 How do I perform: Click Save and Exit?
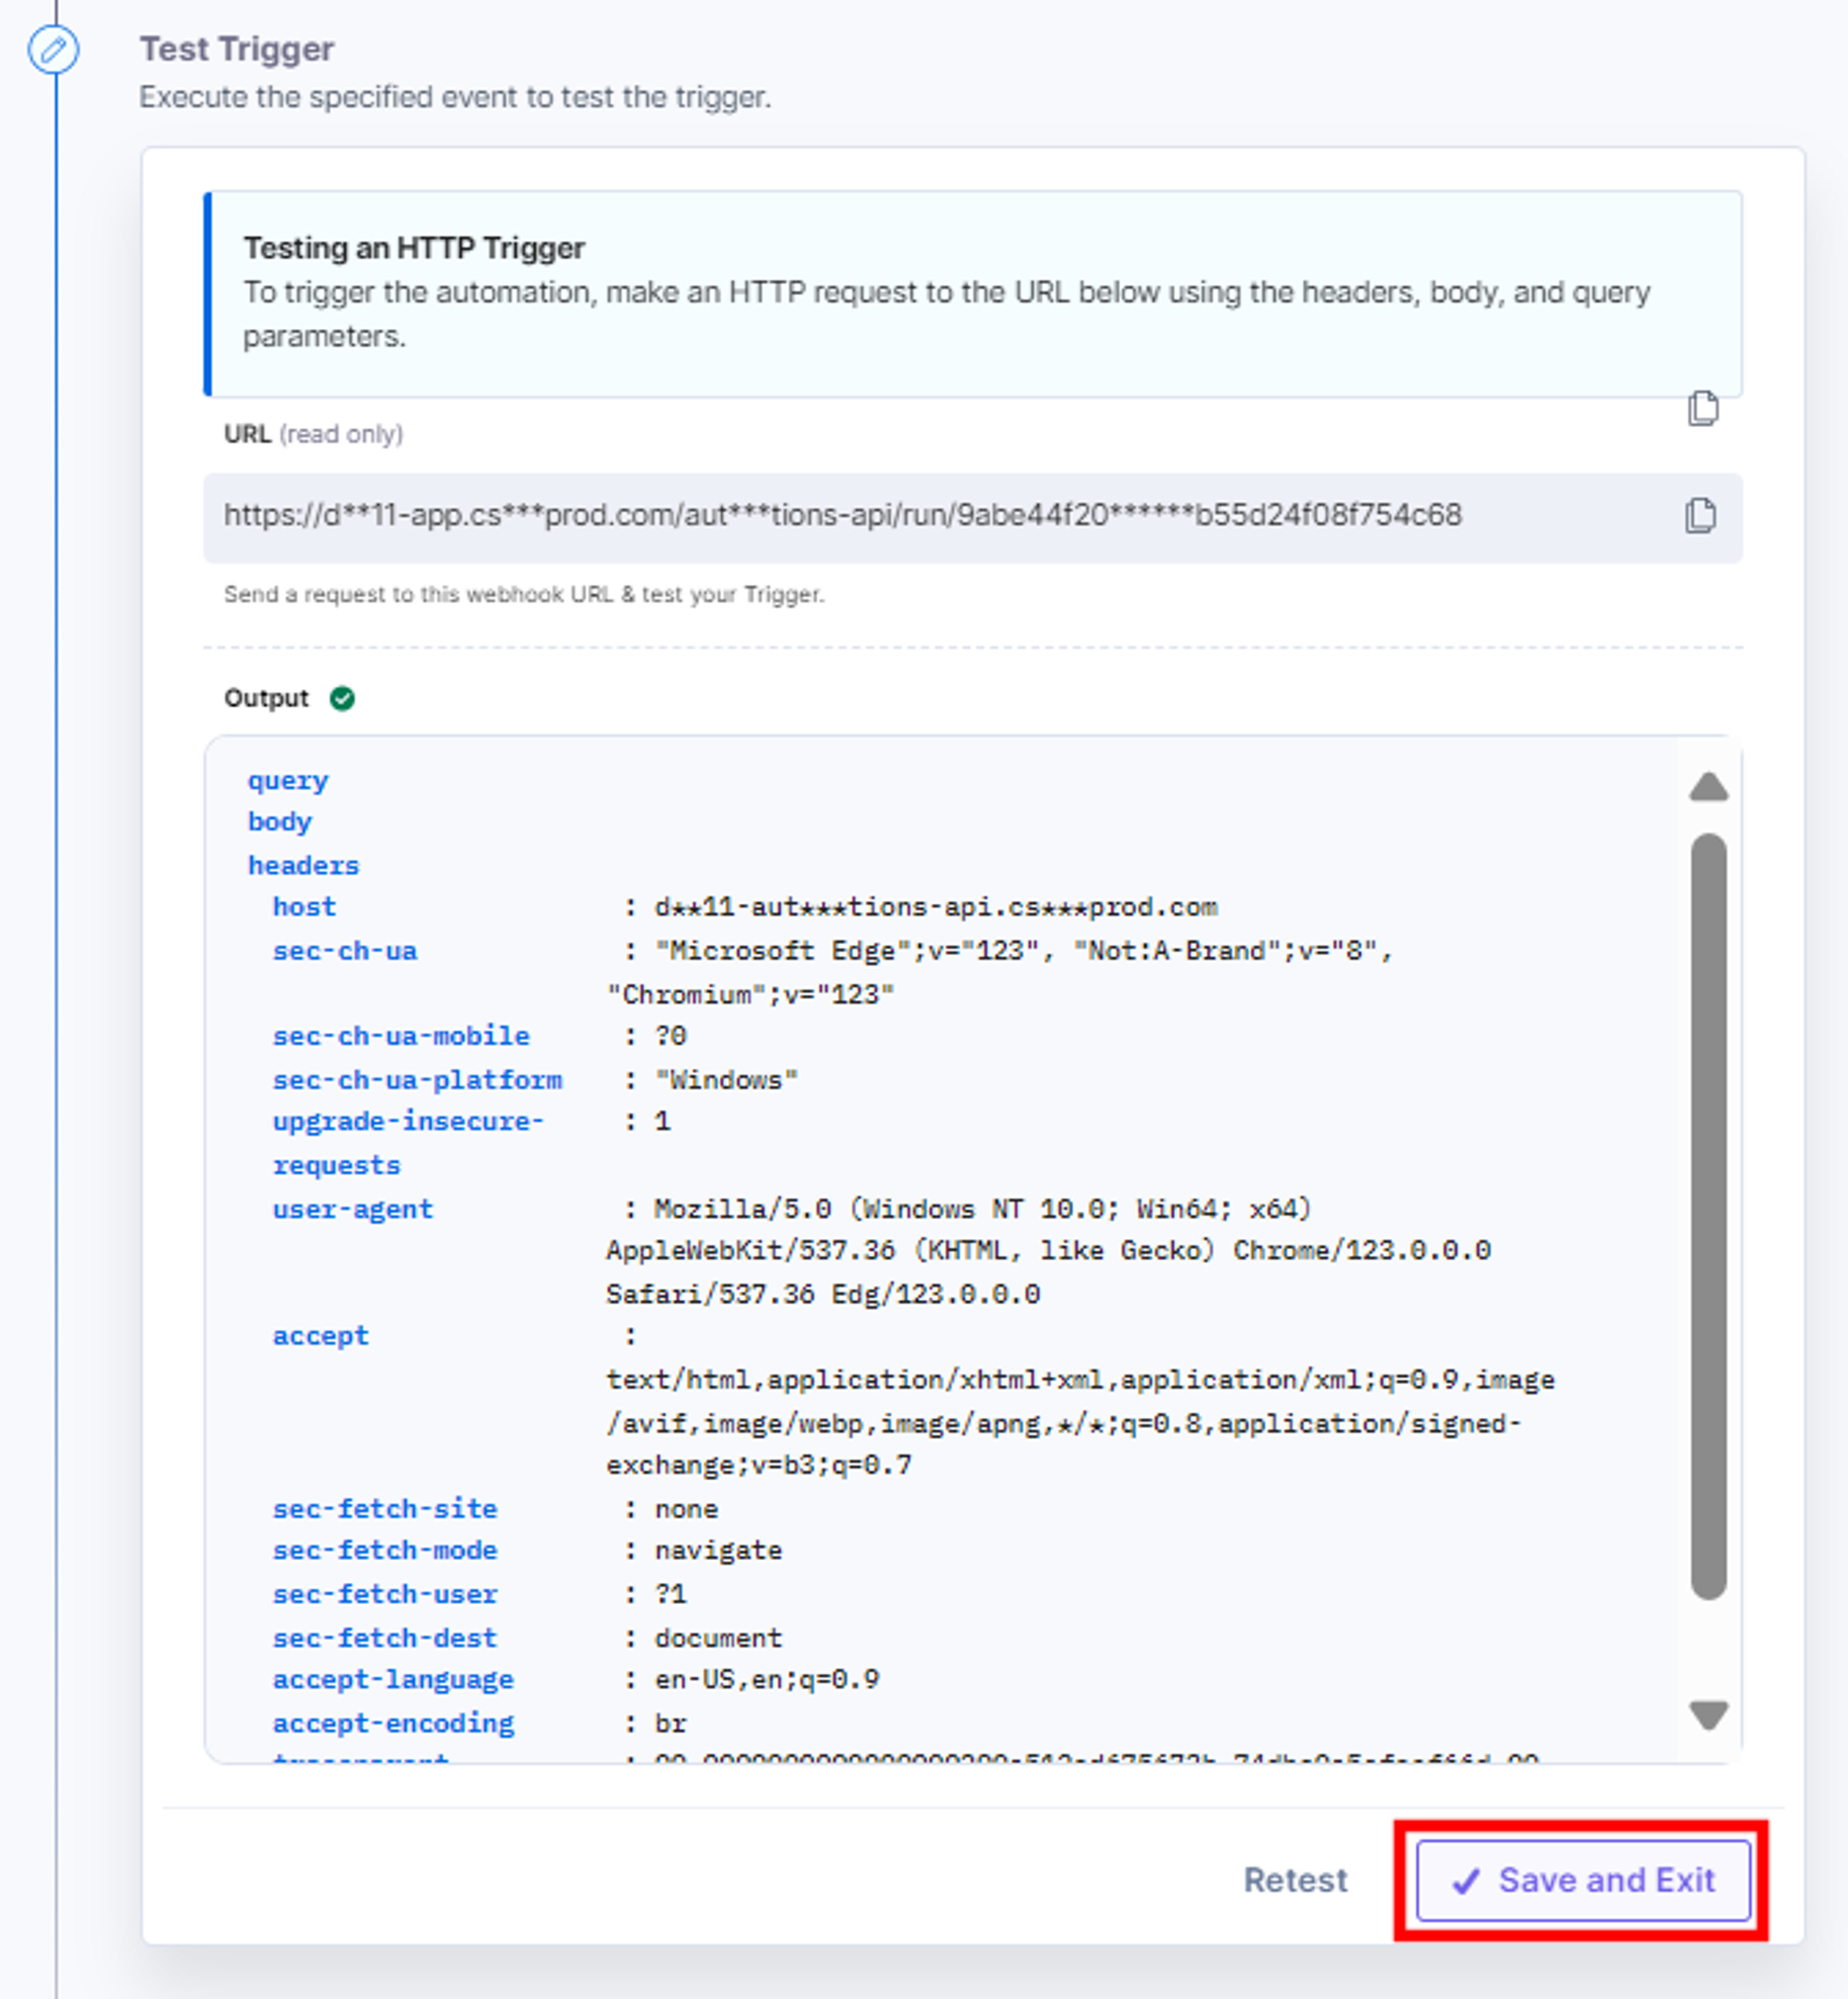pyautogui.click(x=1583, y=1880)
